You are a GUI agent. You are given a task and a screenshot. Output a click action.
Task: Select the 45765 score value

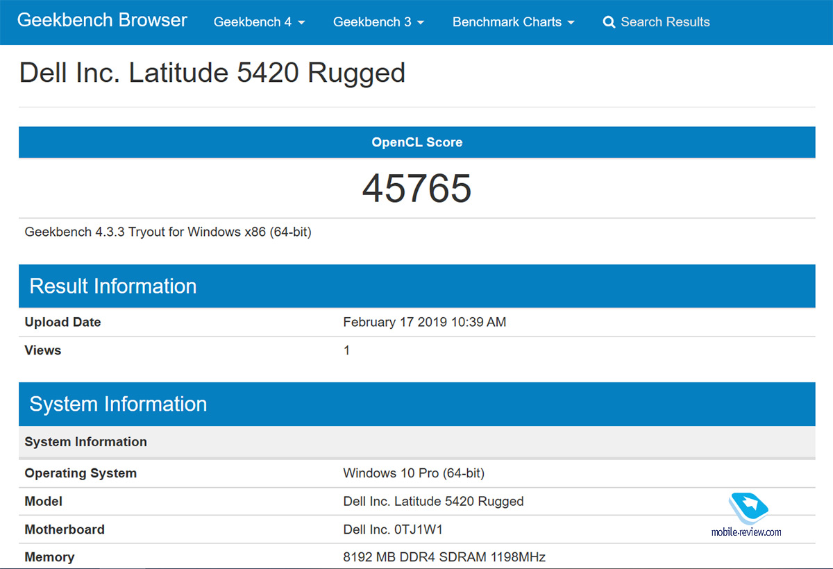coord(416,188)
